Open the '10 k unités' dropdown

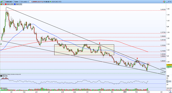point(24,2)
